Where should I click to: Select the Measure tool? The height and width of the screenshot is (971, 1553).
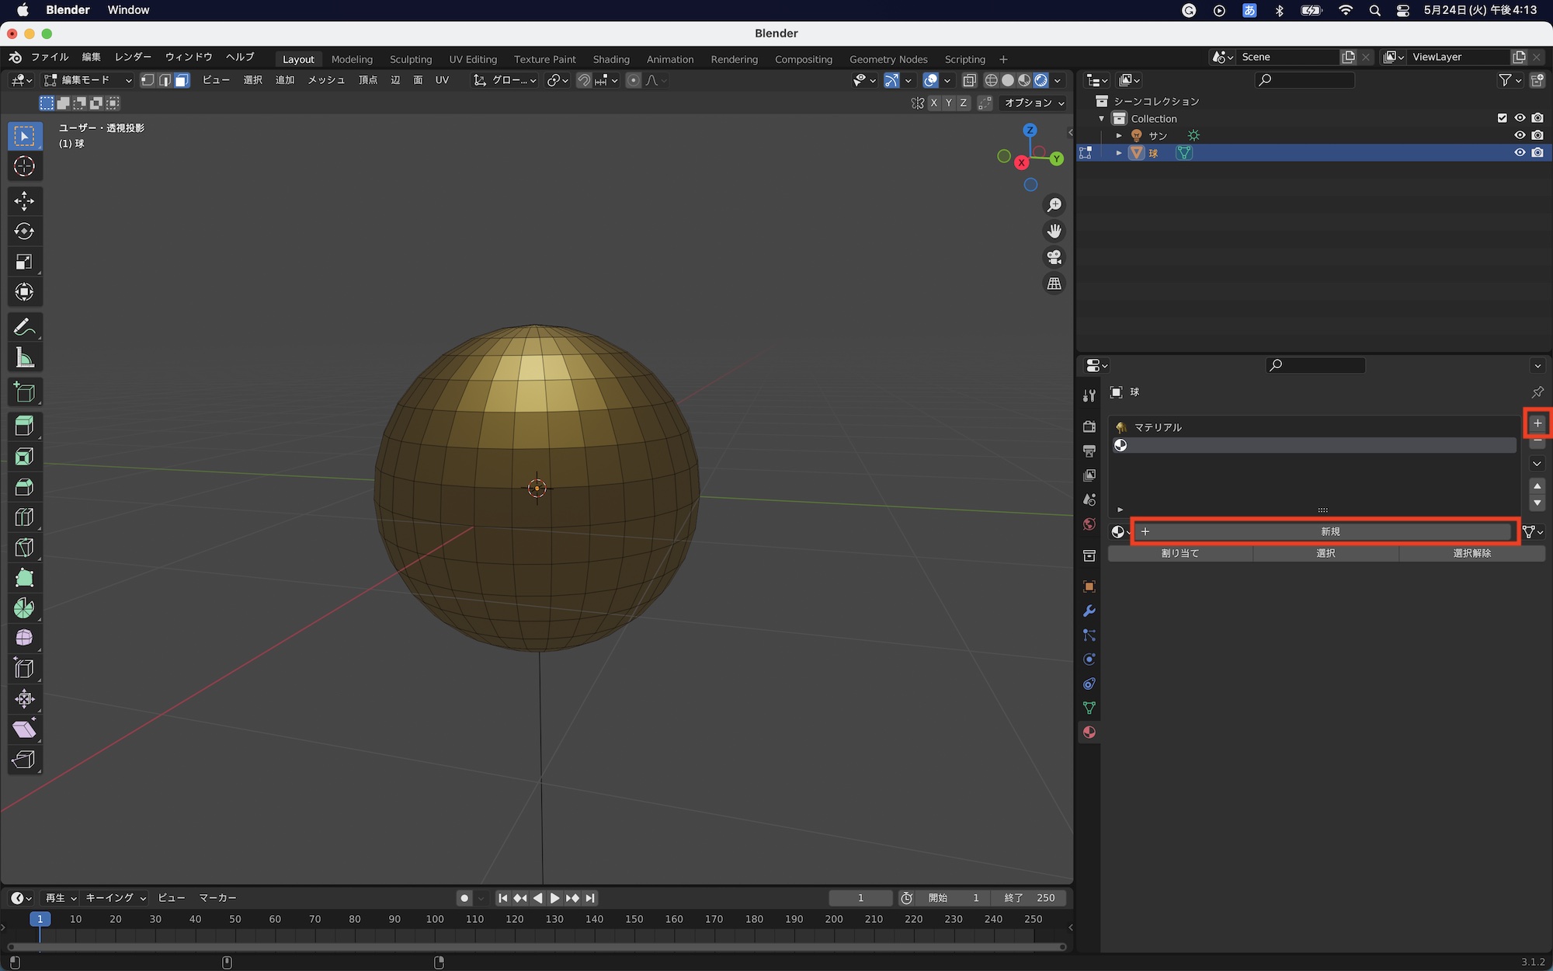[24, 358]
